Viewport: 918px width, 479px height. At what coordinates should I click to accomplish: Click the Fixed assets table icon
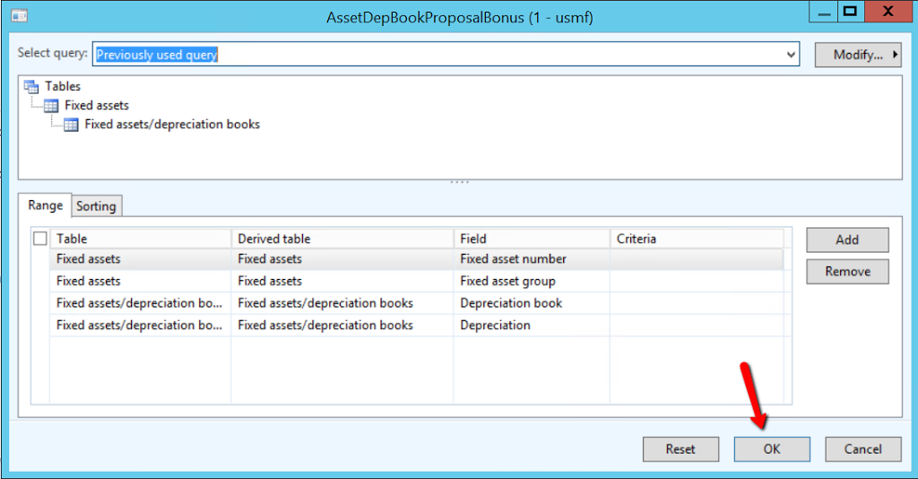pyautogui.click(x=51, y=106)
